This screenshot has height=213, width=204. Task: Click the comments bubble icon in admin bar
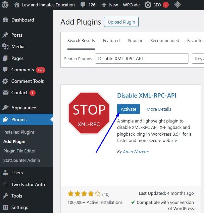83,5
